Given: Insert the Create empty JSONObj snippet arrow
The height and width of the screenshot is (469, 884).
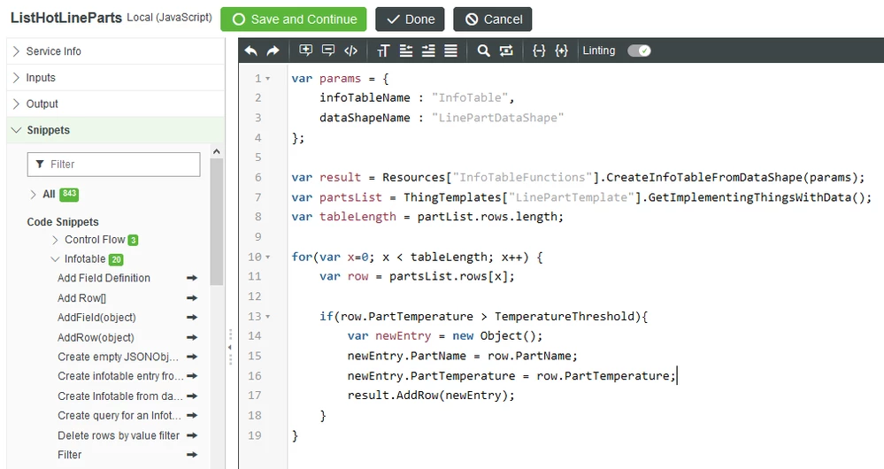Looking at the screenshot, I should (192, 357).
